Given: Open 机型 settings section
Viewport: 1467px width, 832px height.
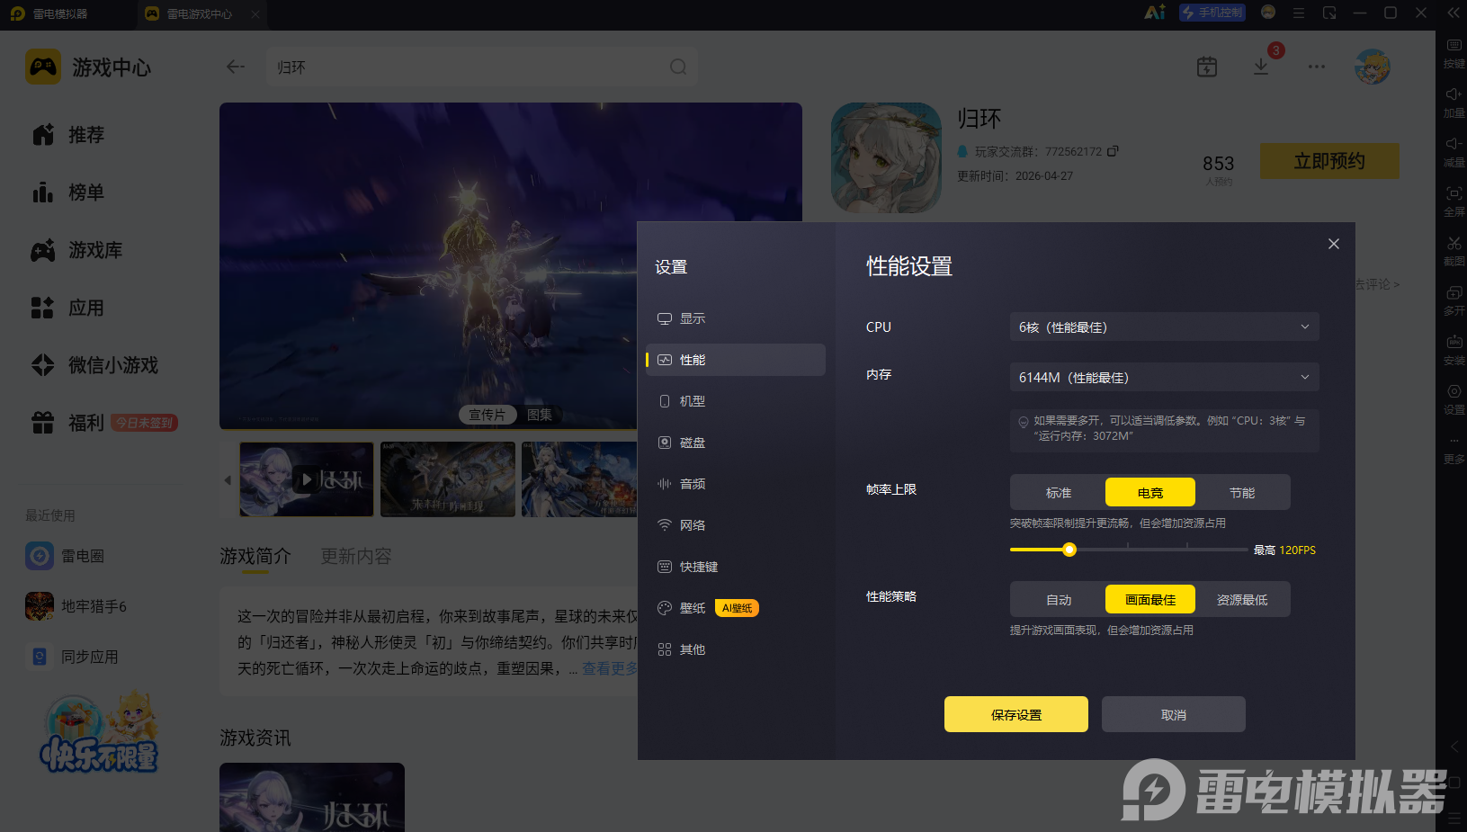Looking at the screenshot, I should click(x=736, y=401).
